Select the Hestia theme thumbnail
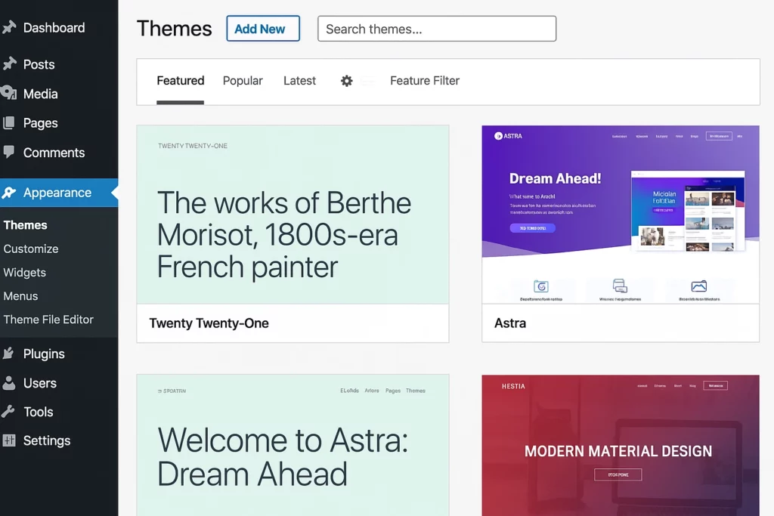 (620, 445)
